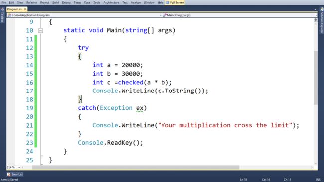Click 'Col 14' in status bar
This screenshot has width=324, height=182.
(266, 180)
